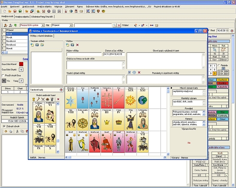This screenshot has height=188, width=236.
Task: Open Analýza osob menu
Action: pos(28,6)
